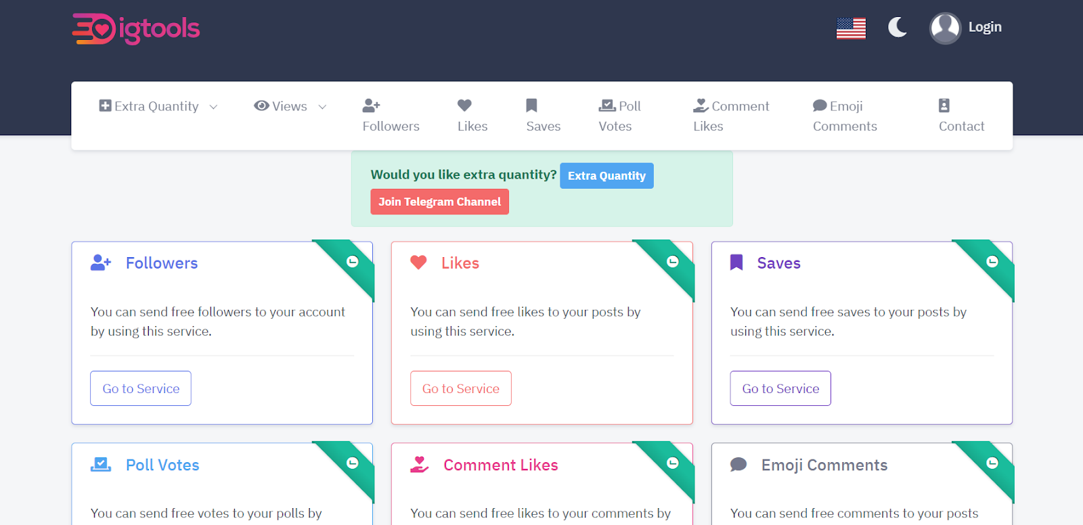Click Go to Service under Likes
Image resolution: width=1083 pixels, height=525 pixels.
click(460, 388)
